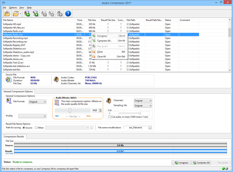Click the Close All icon in context menu
This screenshot has height=172, width=233.
[x=94, y=56]
